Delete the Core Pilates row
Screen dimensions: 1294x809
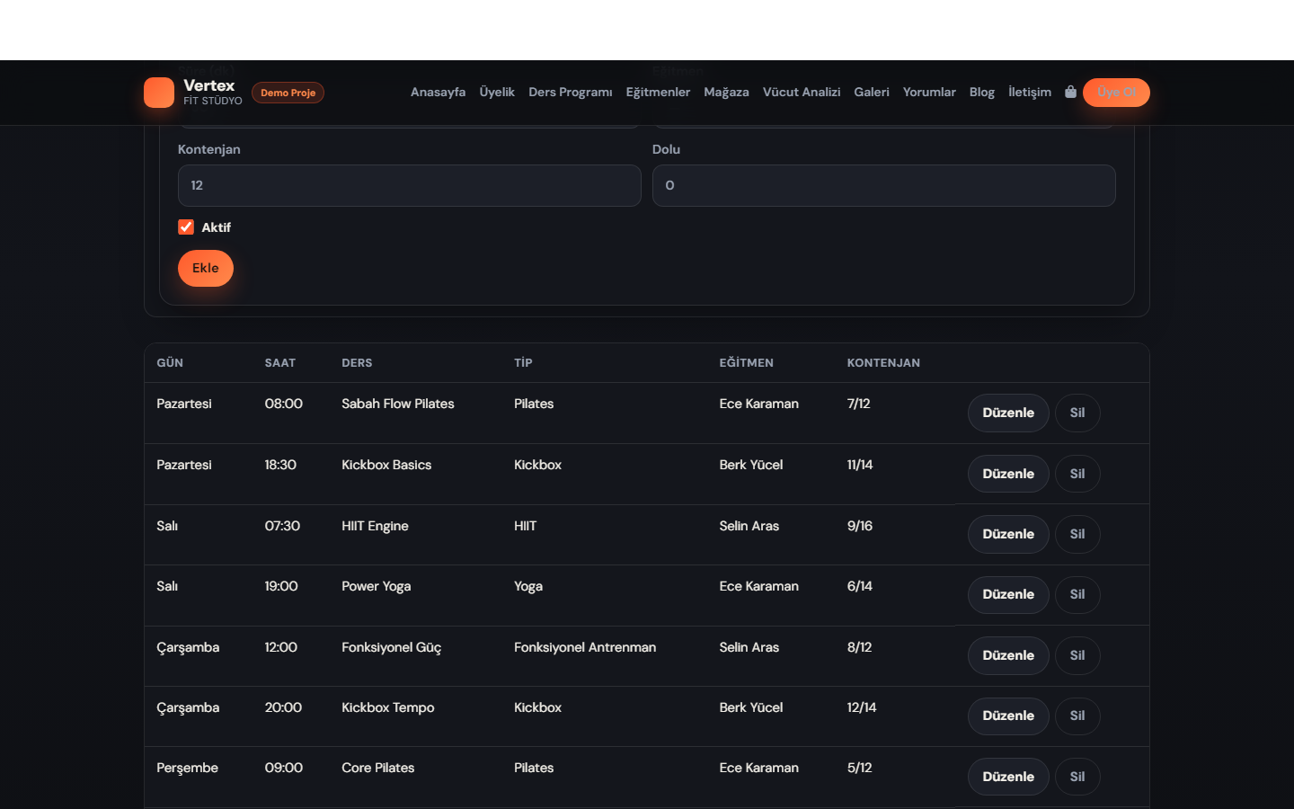1077,777
